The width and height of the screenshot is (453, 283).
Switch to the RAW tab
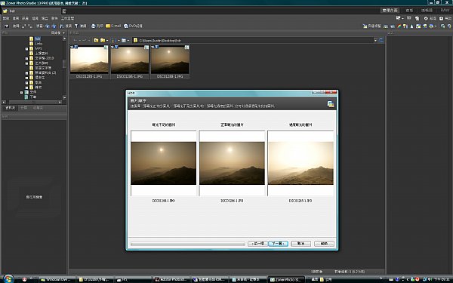(445, 11)
